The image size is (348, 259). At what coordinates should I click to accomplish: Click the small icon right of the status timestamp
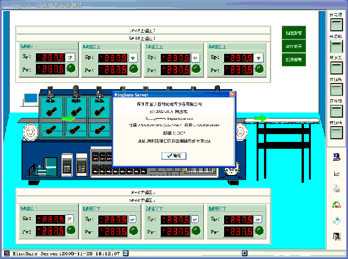(126, 253)
